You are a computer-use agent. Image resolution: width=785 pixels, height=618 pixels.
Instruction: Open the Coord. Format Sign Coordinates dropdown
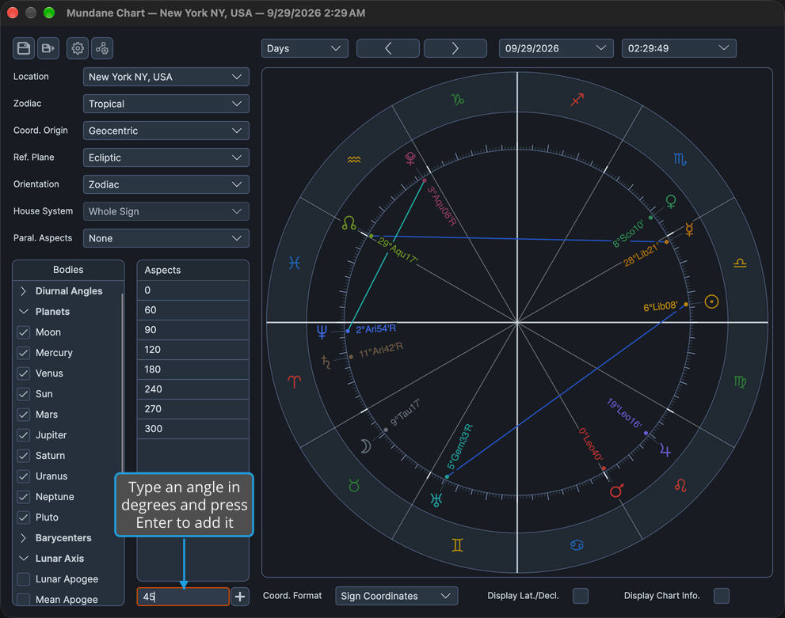[397, 596]
